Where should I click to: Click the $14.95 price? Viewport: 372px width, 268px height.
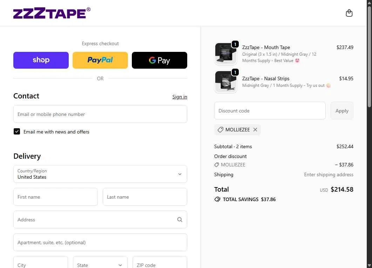pos(346,78)
